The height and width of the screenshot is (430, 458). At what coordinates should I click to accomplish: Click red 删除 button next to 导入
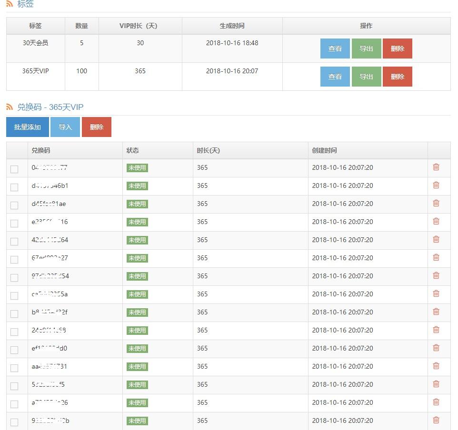pyautogui.click(x=97, y=127)
